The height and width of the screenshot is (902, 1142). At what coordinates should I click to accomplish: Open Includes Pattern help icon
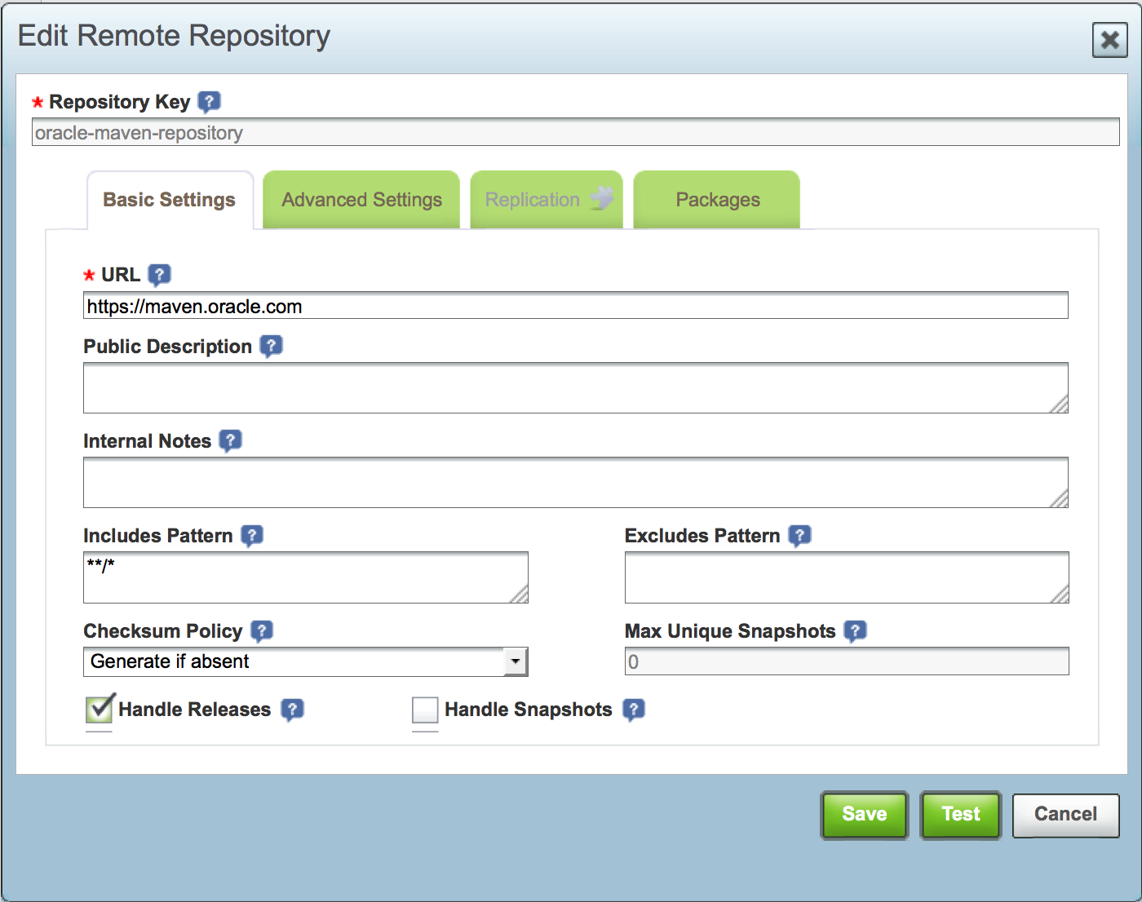pos(252,535)
